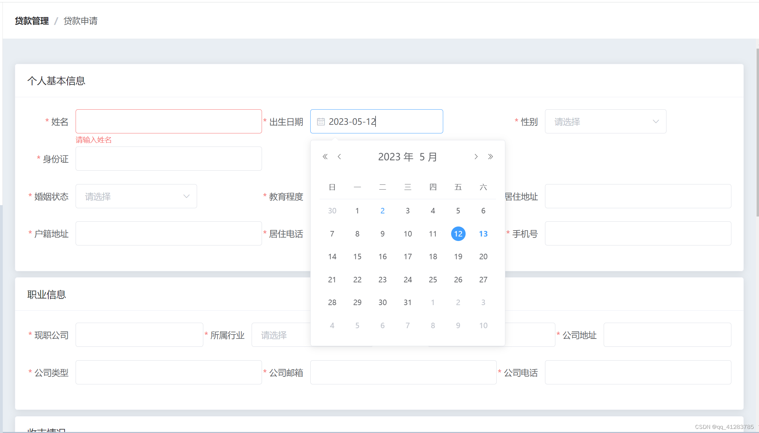
Task: Pick May 29 in calendar
Action: (x=357, y=302)
